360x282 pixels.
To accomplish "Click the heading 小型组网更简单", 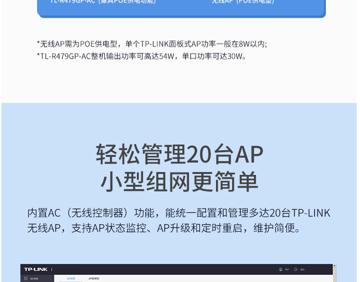I will (x=180, y=182).
